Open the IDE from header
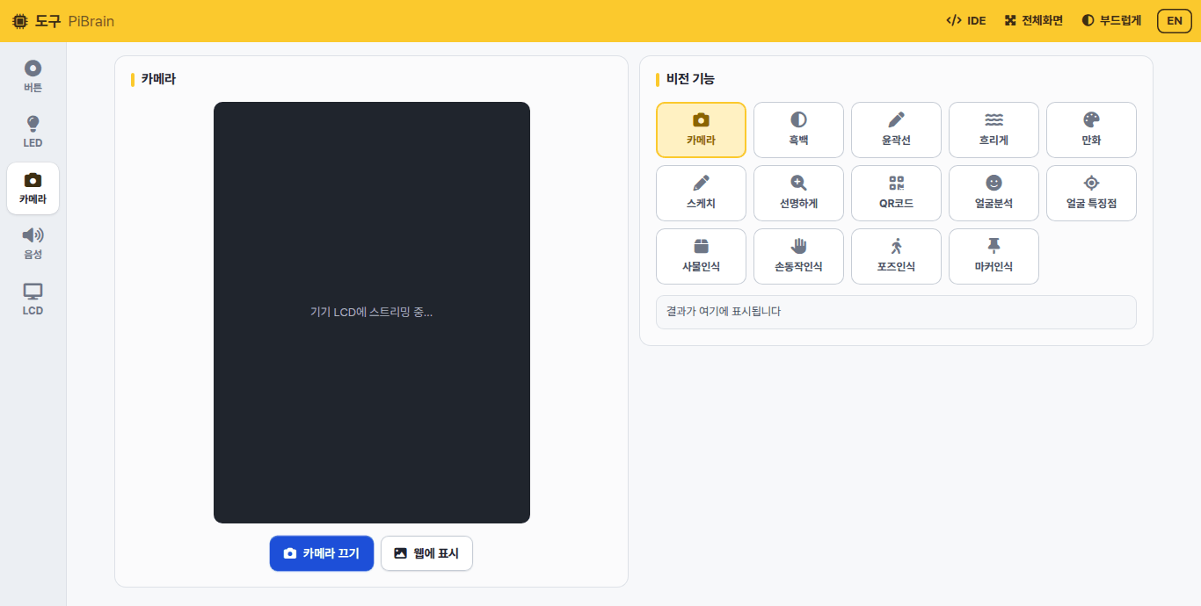Viewport: 1201px width, 606px height. pos(965,21)
